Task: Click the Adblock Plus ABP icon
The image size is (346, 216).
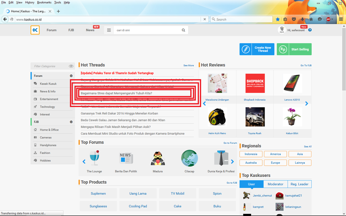Action: [x=328, y=19]
